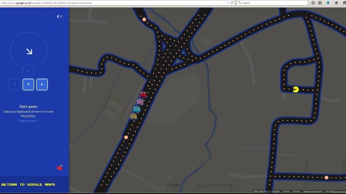Click the circular joystick direction indicator
Viewport: 346px width, 194px height.
[28, 50]
